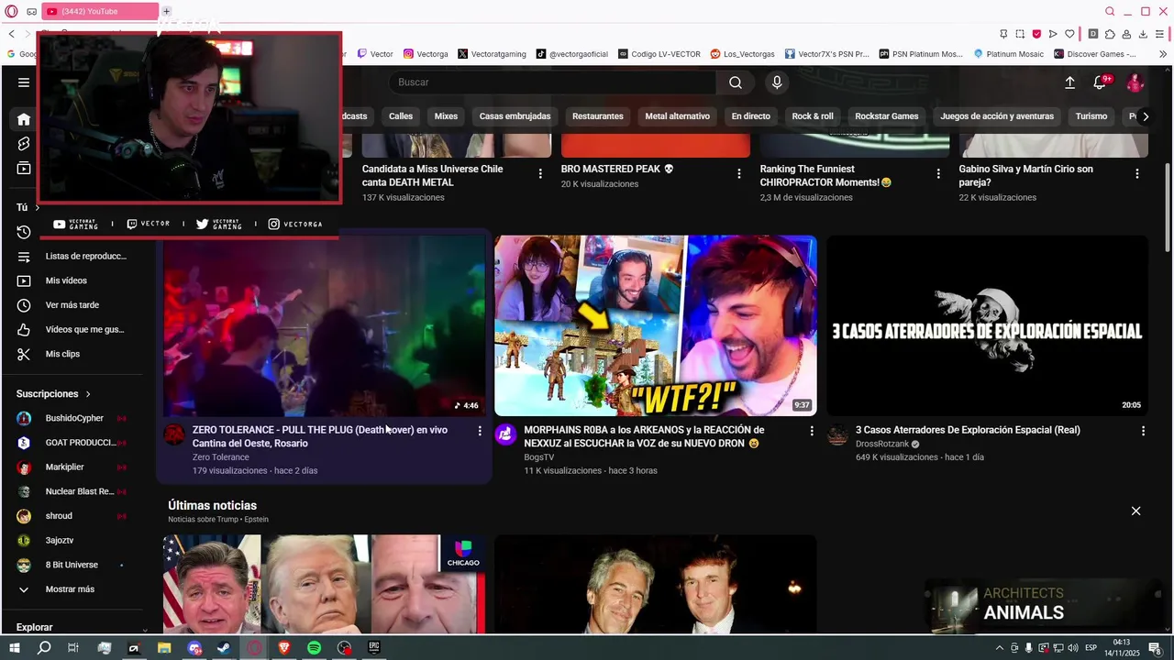
Task: Open options for Ranking Funniest Chiropractor video
Action: [x=938, y=173]
